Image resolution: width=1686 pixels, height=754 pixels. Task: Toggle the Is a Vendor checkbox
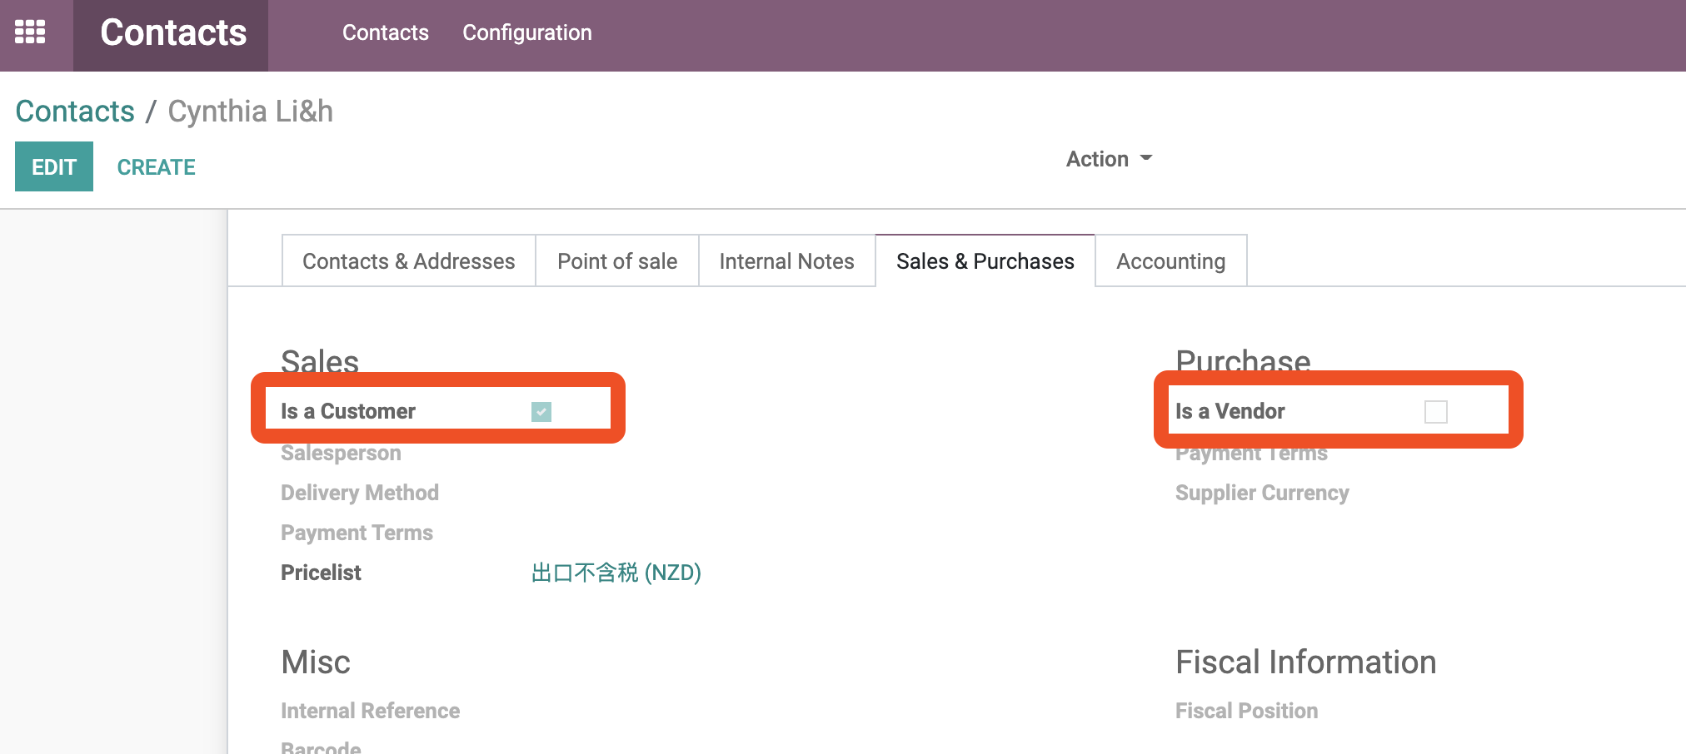(x=1436, y=412)
